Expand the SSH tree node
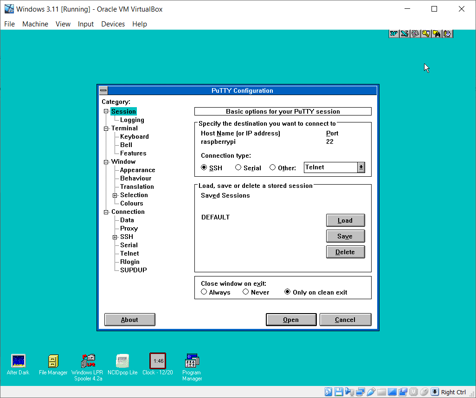The image size is (476, 398). [x=115, y=237]
